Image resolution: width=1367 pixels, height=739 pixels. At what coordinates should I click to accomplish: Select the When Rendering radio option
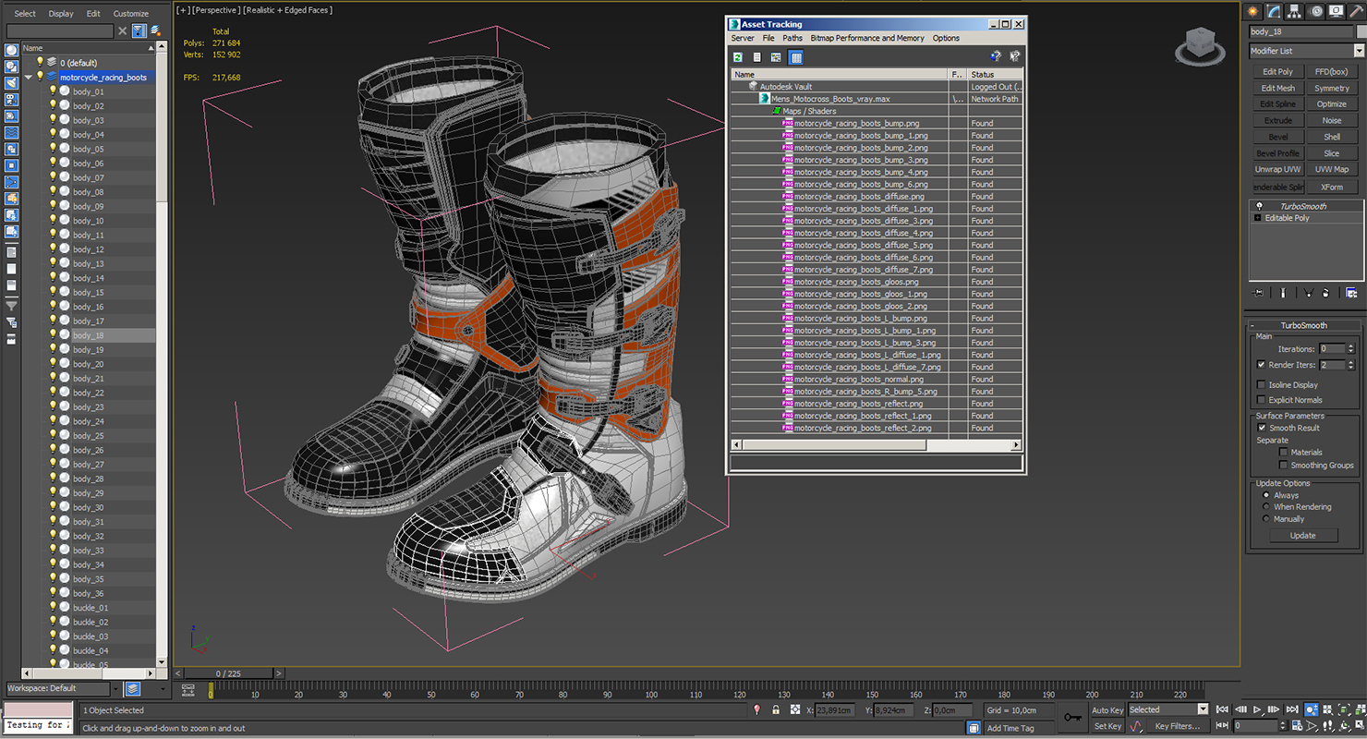[x=1265, y=507]
